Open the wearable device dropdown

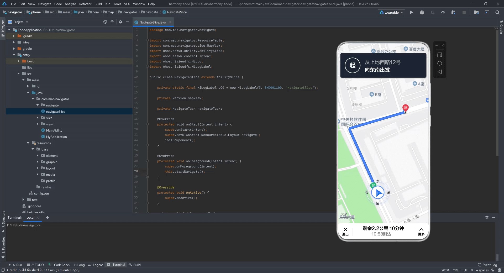[x=391, y=12]
